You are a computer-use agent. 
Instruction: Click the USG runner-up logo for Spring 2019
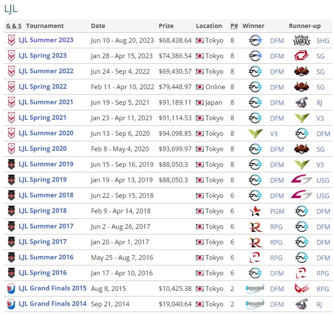tap(302, 180)
